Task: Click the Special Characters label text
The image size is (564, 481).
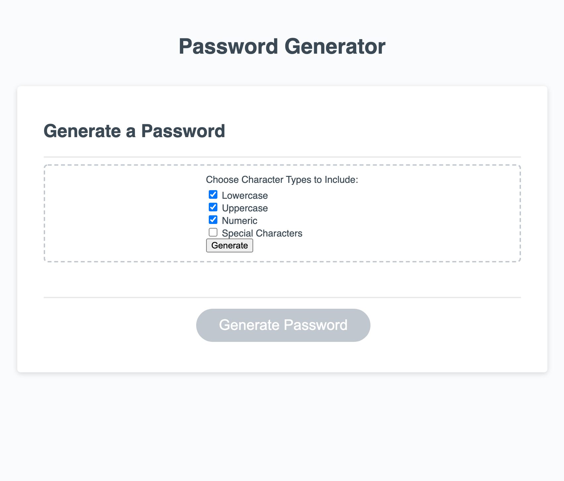Action: pyautogui.click(x=262, y=233)
